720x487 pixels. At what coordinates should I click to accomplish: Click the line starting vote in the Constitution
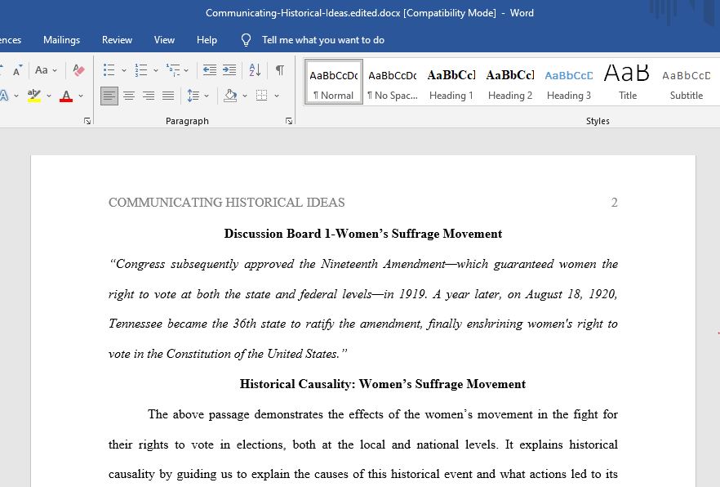pyautogui.click(x=228, y=354)
